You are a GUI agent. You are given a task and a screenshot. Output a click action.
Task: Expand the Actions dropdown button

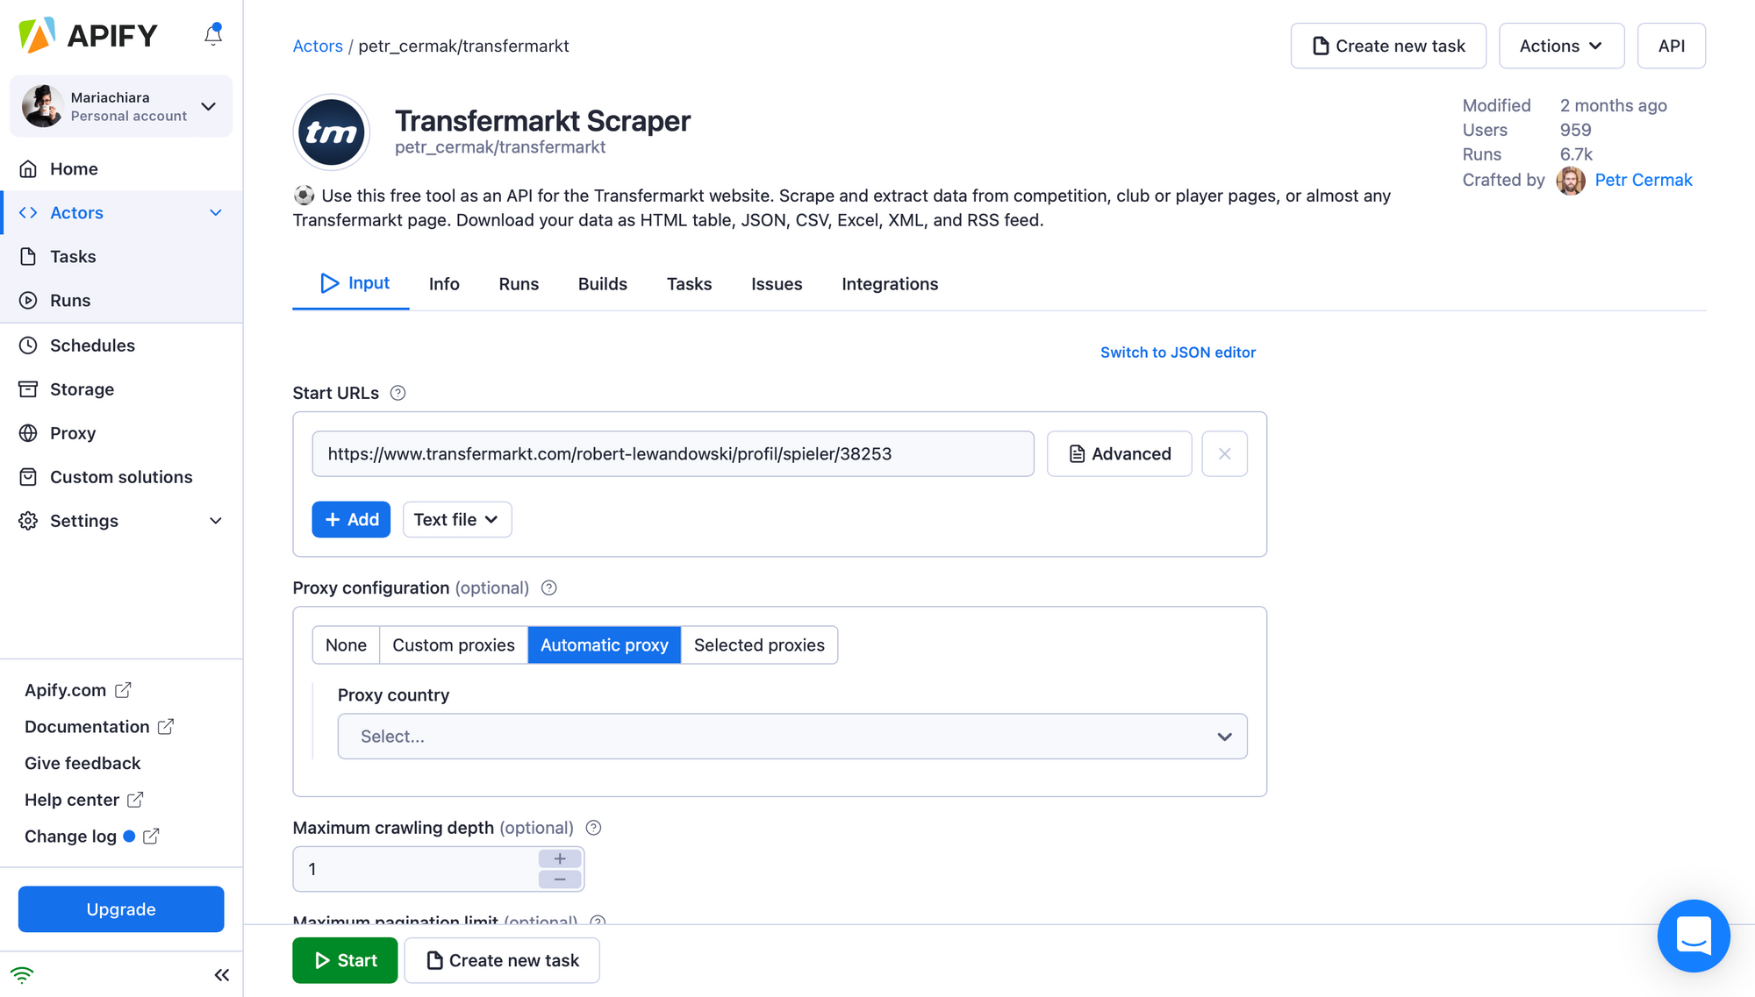(x=1562, y=45)
